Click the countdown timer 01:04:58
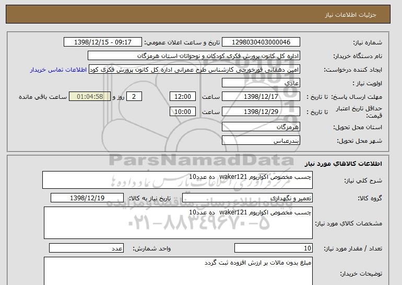 pyautogui.click(x=90, y=97)
